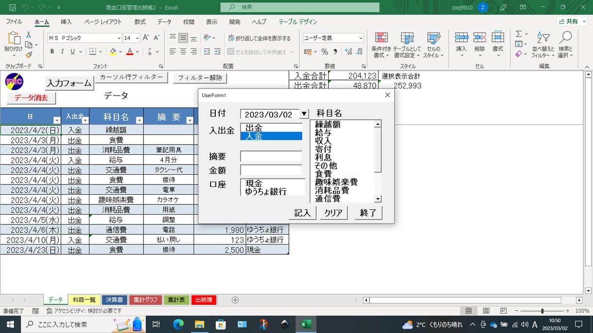Align text left in ribbon
The image size is (593, 333).
point(173,51)
